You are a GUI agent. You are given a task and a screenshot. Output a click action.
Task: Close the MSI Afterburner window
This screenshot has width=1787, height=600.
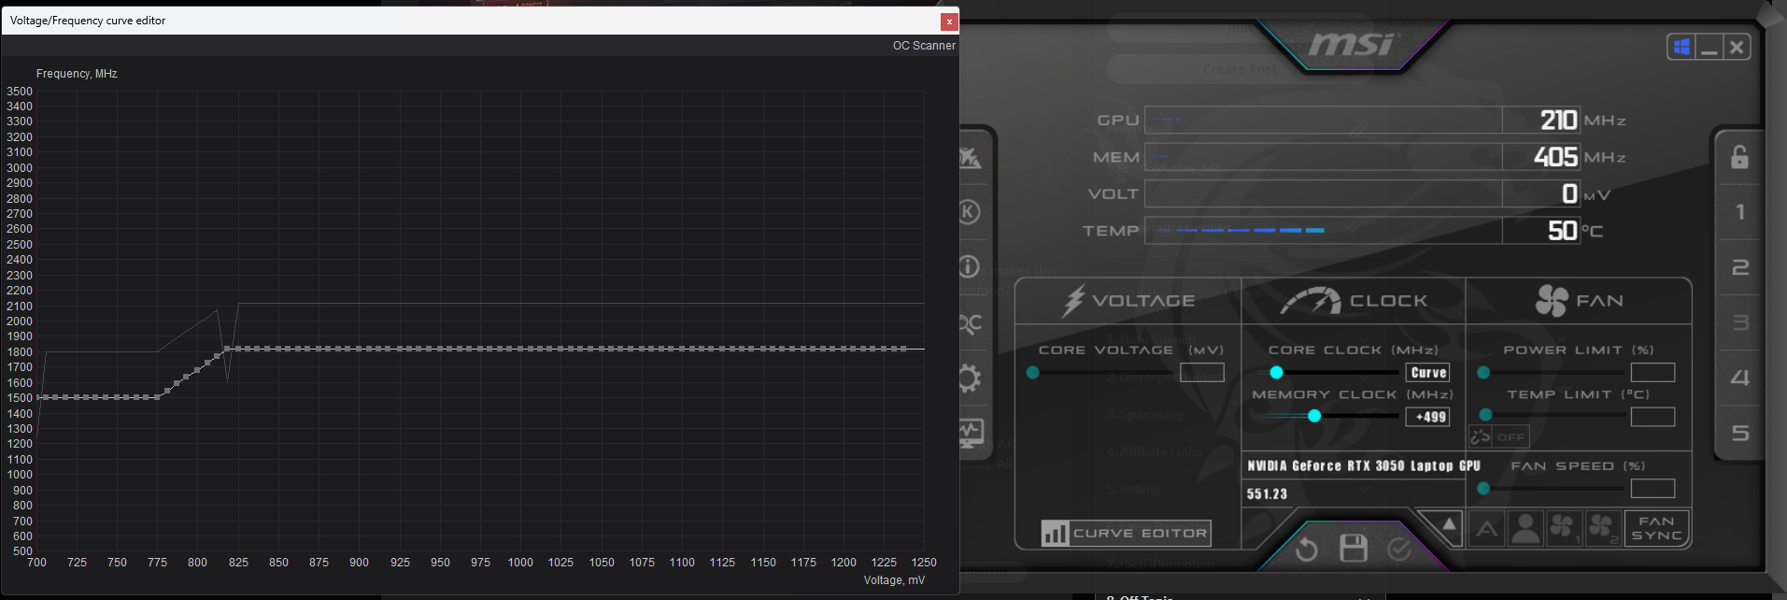1737,47
